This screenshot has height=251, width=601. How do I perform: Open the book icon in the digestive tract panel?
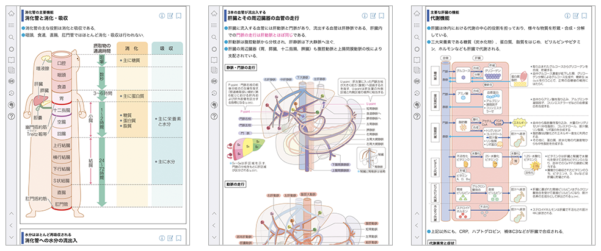[x=12, y=60]
